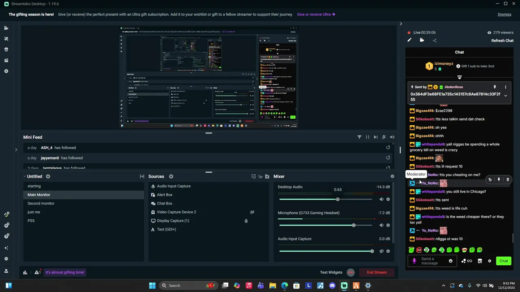
Task: Open the Themes brush icon in sidebar
Action: [x=6, y=39]
